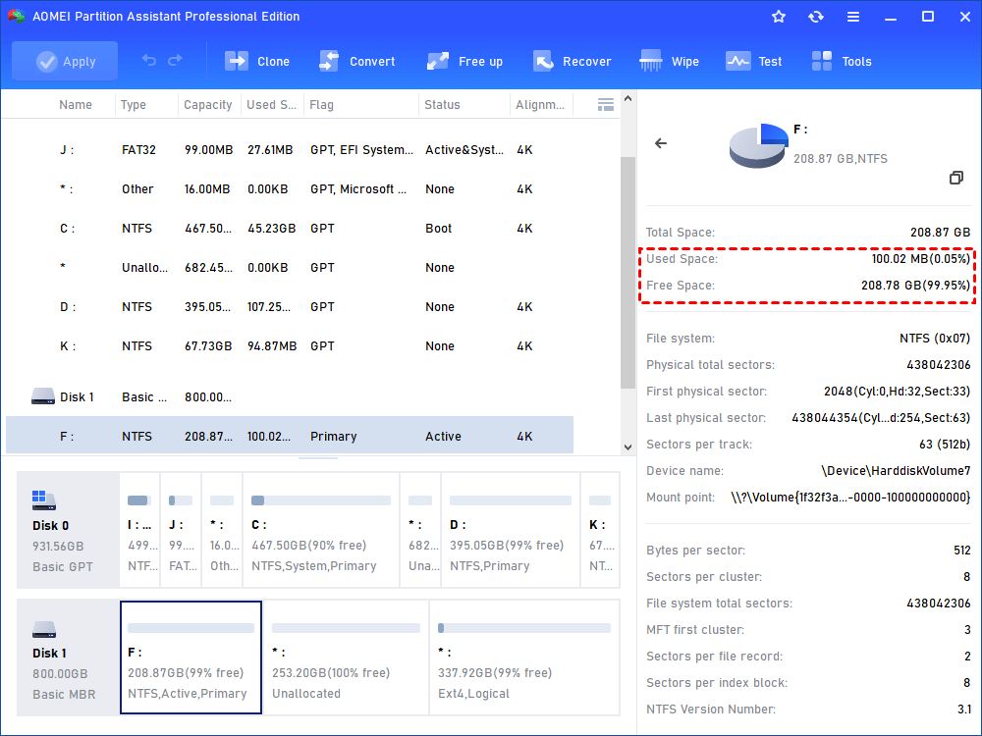Viewport: 982px width, 736px height.
Task: Maximize the AOMEI Partition Assistant window
Action: pyautogui.click(x=928, y=17)
